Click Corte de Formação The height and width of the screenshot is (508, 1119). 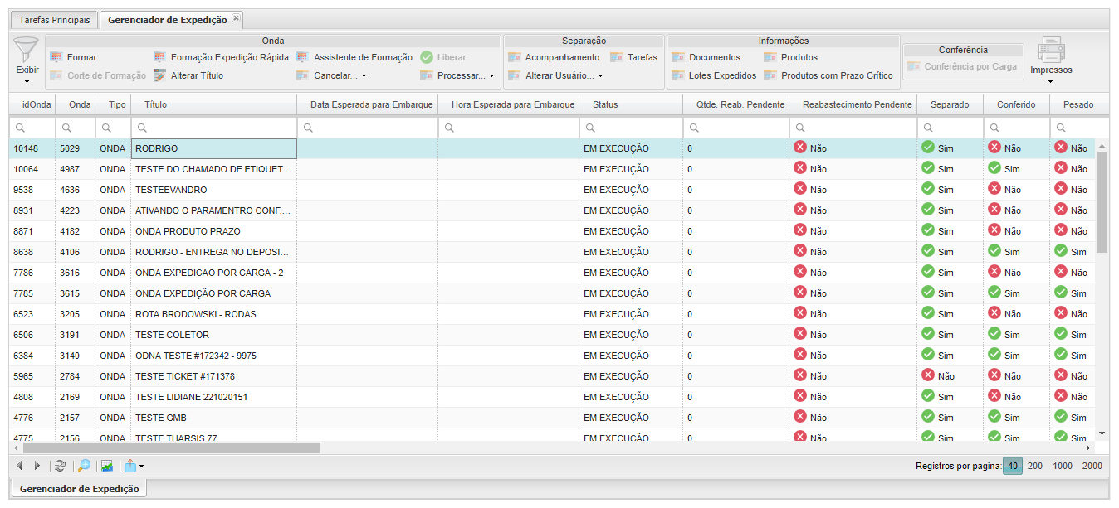[98, 75]
